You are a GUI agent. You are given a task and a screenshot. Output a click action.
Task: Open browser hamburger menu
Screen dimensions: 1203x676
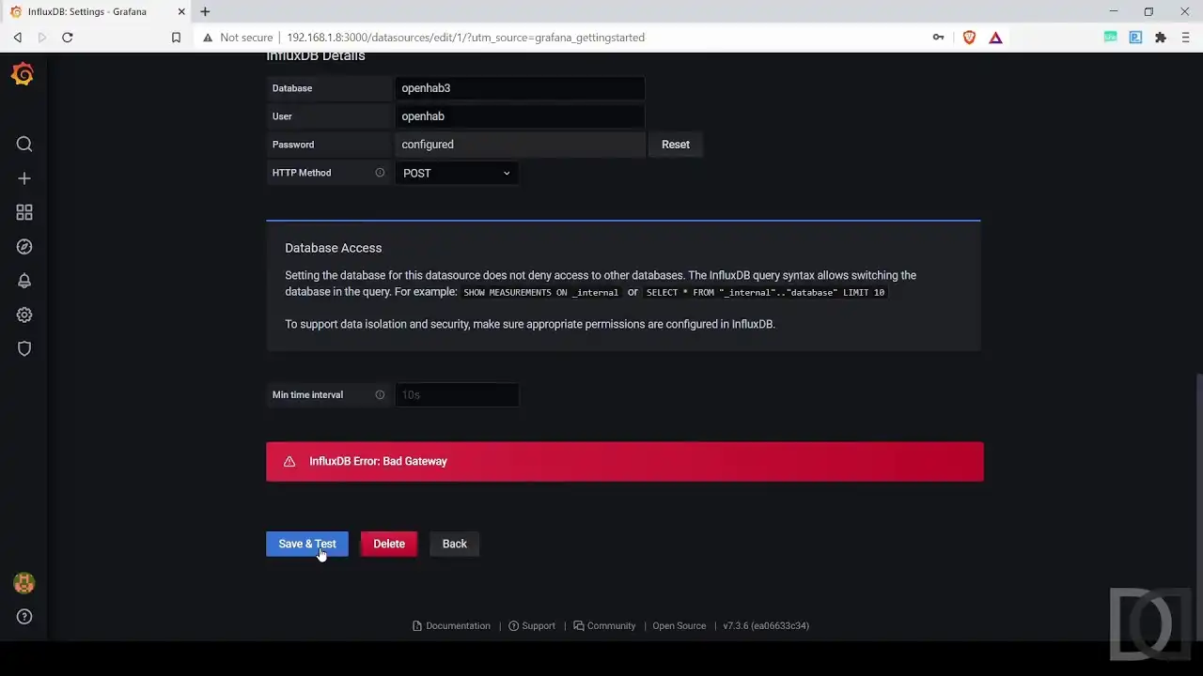pos(1185,38)
